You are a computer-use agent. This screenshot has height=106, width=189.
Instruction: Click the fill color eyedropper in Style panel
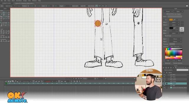pyautogui.click(x=174, y=20)
